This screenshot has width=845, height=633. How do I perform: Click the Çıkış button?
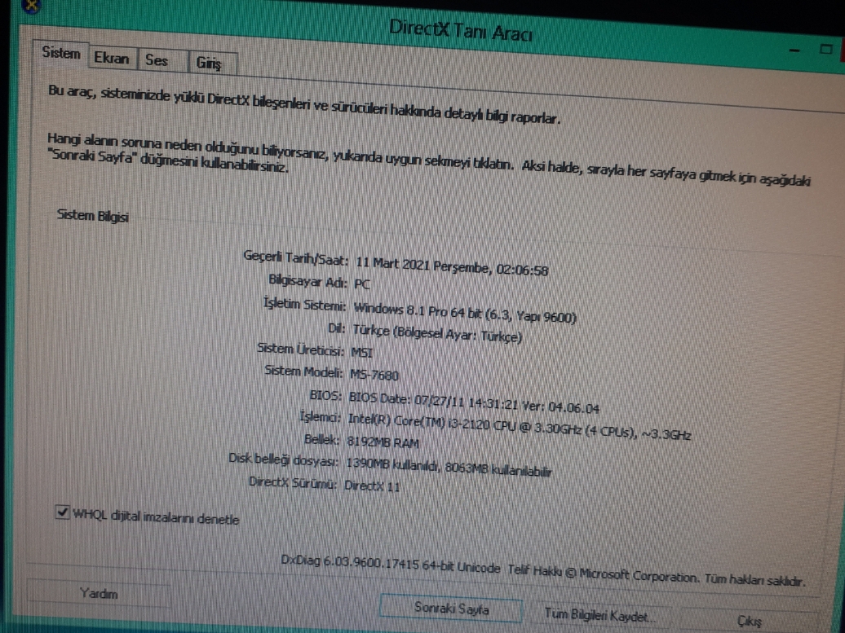point(749,621)
